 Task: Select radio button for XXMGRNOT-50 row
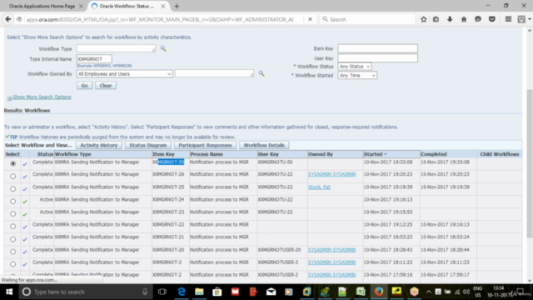pos(13,163)
